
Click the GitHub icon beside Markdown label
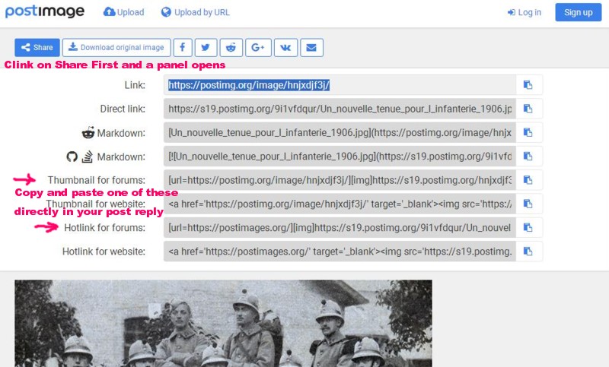[72, 157]
